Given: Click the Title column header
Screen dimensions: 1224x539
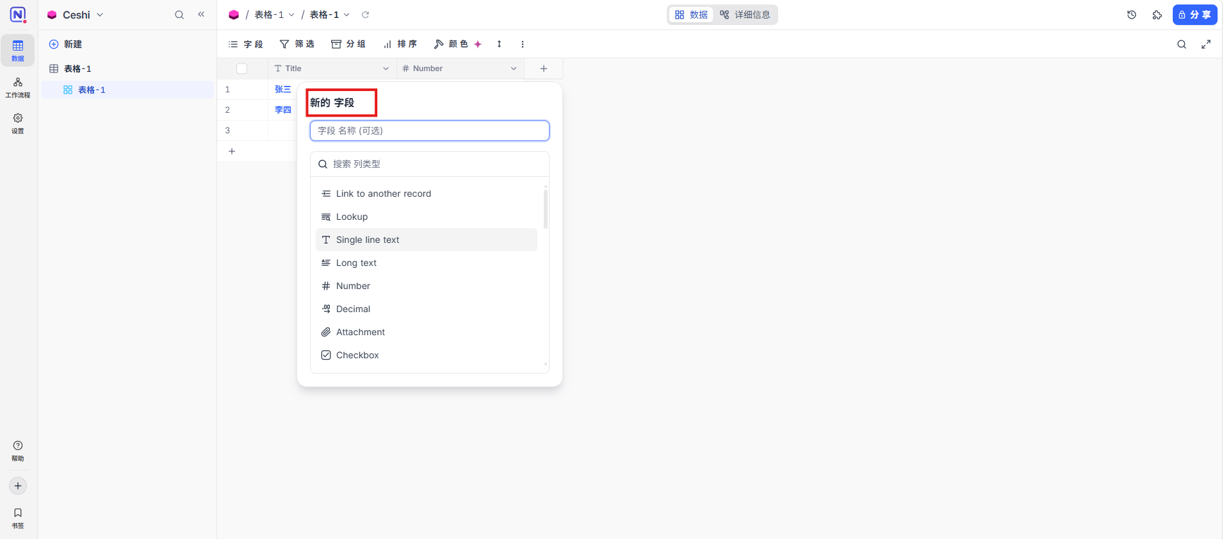Looking at the screenshot, I should [332, 69].
